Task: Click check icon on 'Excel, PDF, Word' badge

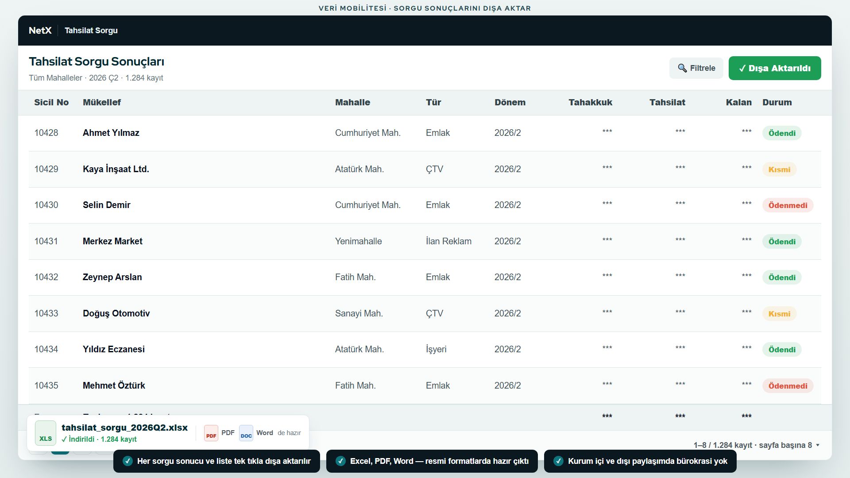Action: 340,461
